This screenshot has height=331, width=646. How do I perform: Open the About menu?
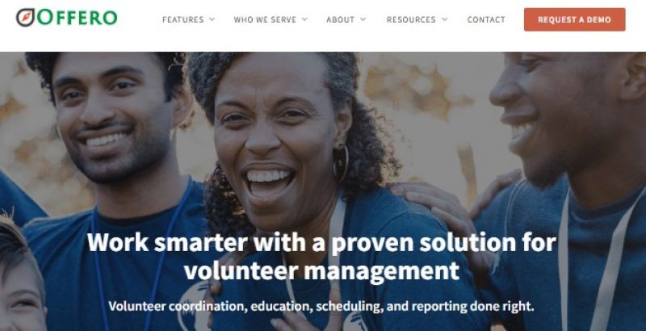(x=340, y=19)
